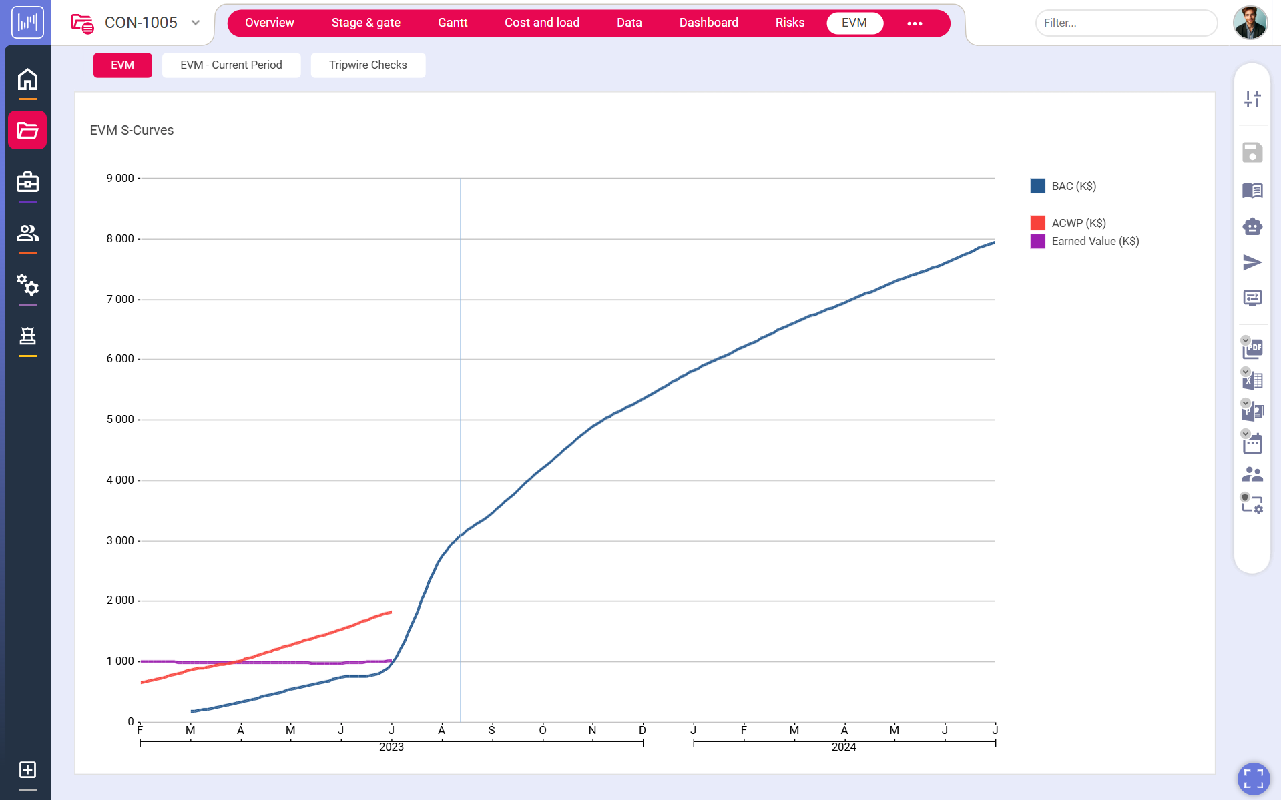The height and width of the screenshot is (800, 1281).
Task: Toggle BAC (K$) series in legend
Action: tap(1073, 186)
